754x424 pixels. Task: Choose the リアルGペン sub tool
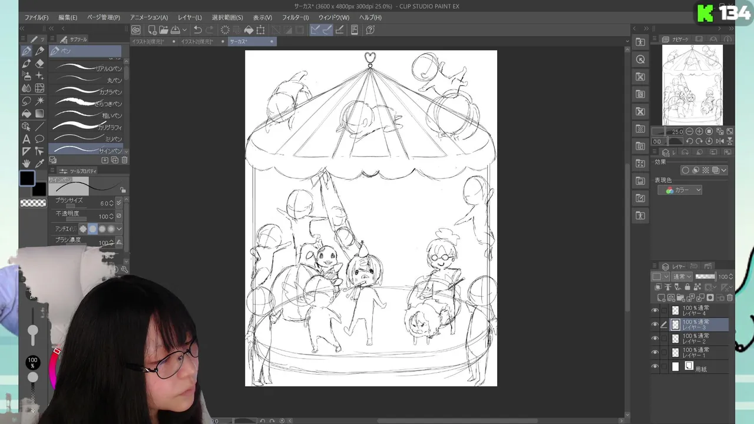click(x=86, y=68)
